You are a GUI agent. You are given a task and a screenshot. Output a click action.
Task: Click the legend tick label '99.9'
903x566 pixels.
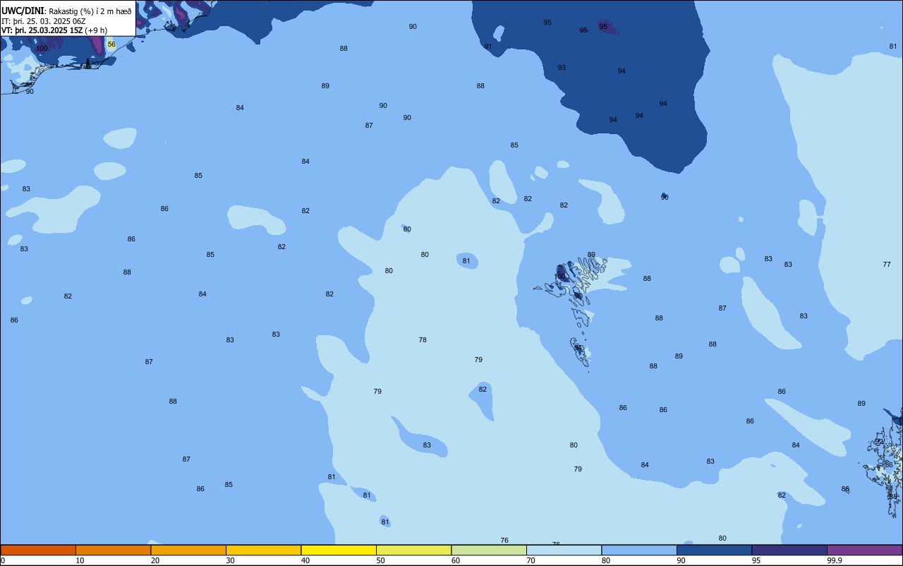click(835, 560)
